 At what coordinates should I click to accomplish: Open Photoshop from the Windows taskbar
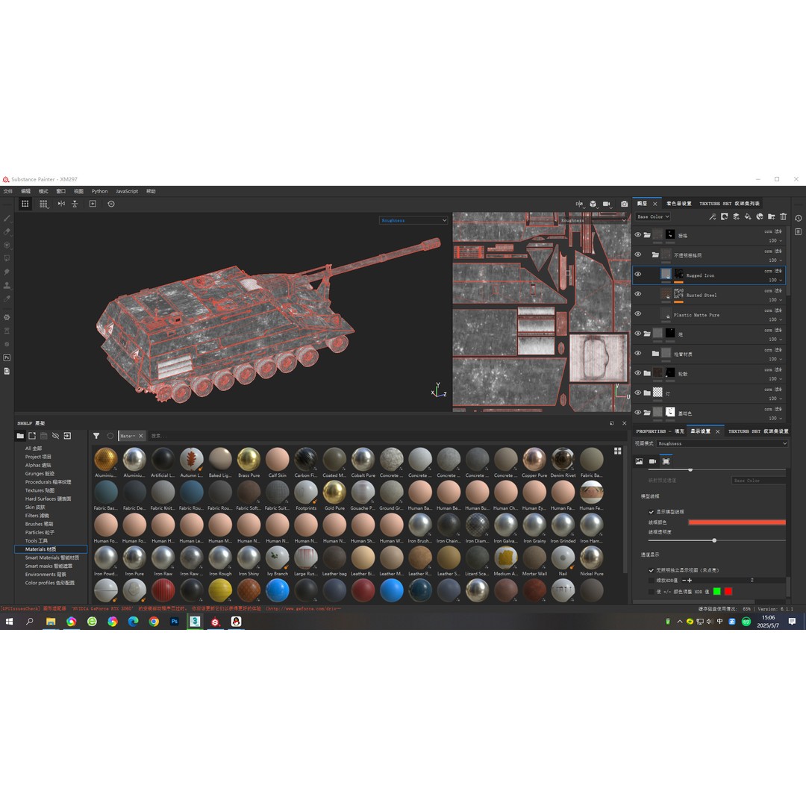(174, 622)
